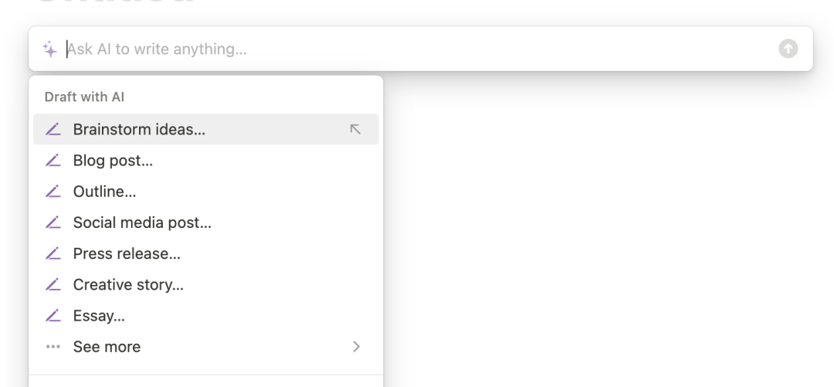Click pencil icon beside Blog post

pyautogui.click(x=53, y=161)
